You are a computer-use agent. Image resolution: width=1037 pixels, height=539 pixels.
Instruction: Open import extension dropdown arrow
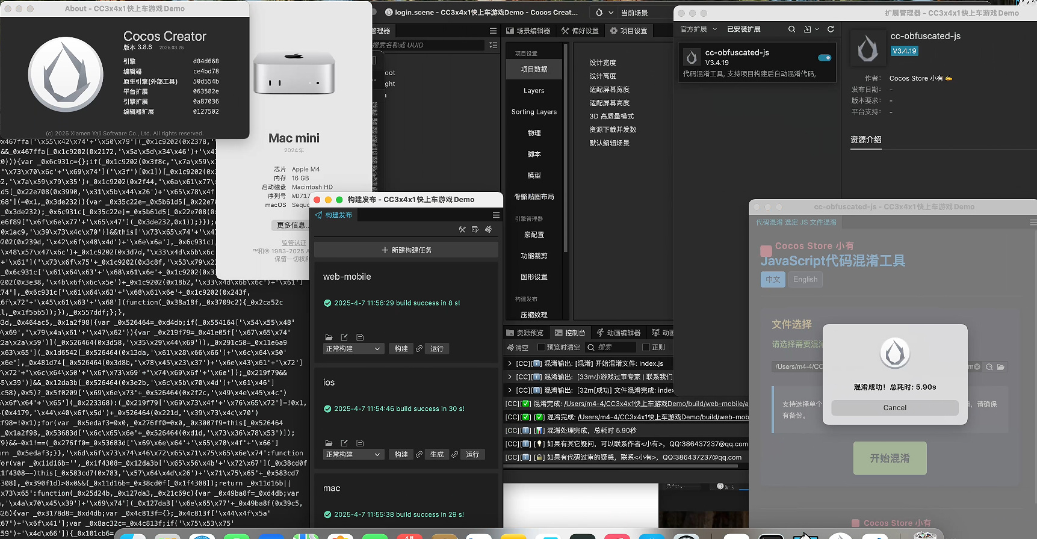point(817,29)
